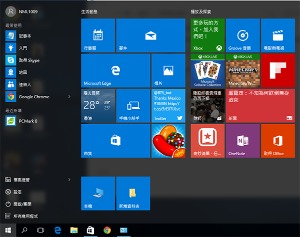300x237 pixels.
Task: Open the Mail (郵件) tile
Action: coord(151,35)
